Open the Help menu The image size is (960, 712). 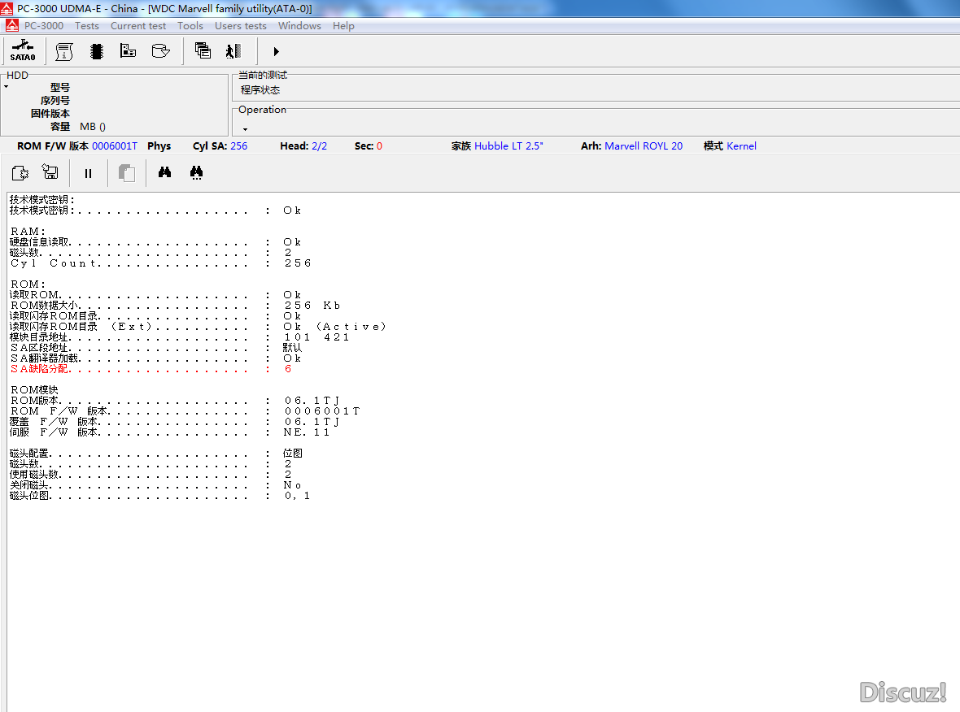point(343,26)
